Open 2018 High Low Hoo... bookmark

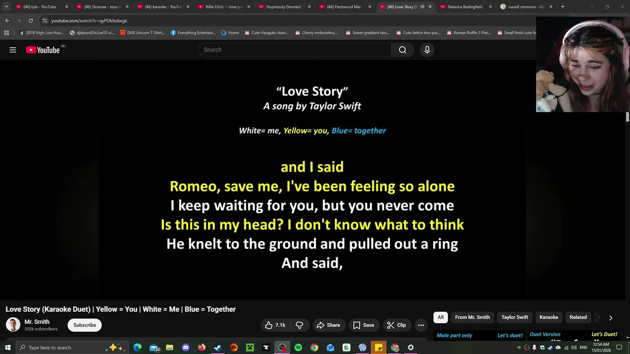click(41, 33)
